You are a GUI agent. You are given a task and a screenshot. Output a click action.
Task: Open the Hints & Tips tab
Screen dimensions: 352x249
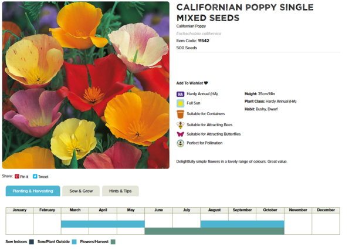click(x=120, y=191)
